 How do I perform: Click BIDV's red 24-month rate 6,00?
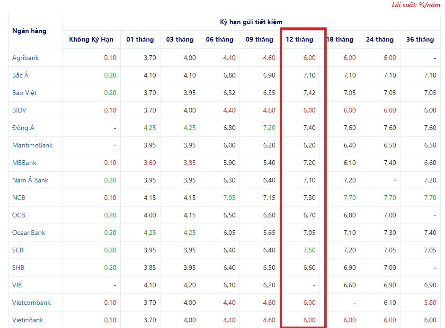[x=390, y=111]
